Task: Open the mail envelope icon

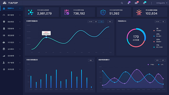Action: (x=136, y=3)
